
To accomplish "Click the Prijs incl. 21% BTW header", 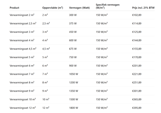I will pos(143,8).
